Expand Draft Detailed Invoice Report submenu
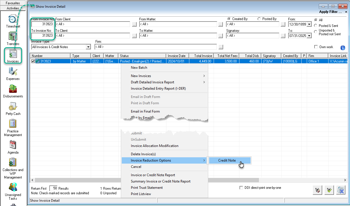Image resolution: width=350 pixels, height=206 pixels. tap(165, 82)
